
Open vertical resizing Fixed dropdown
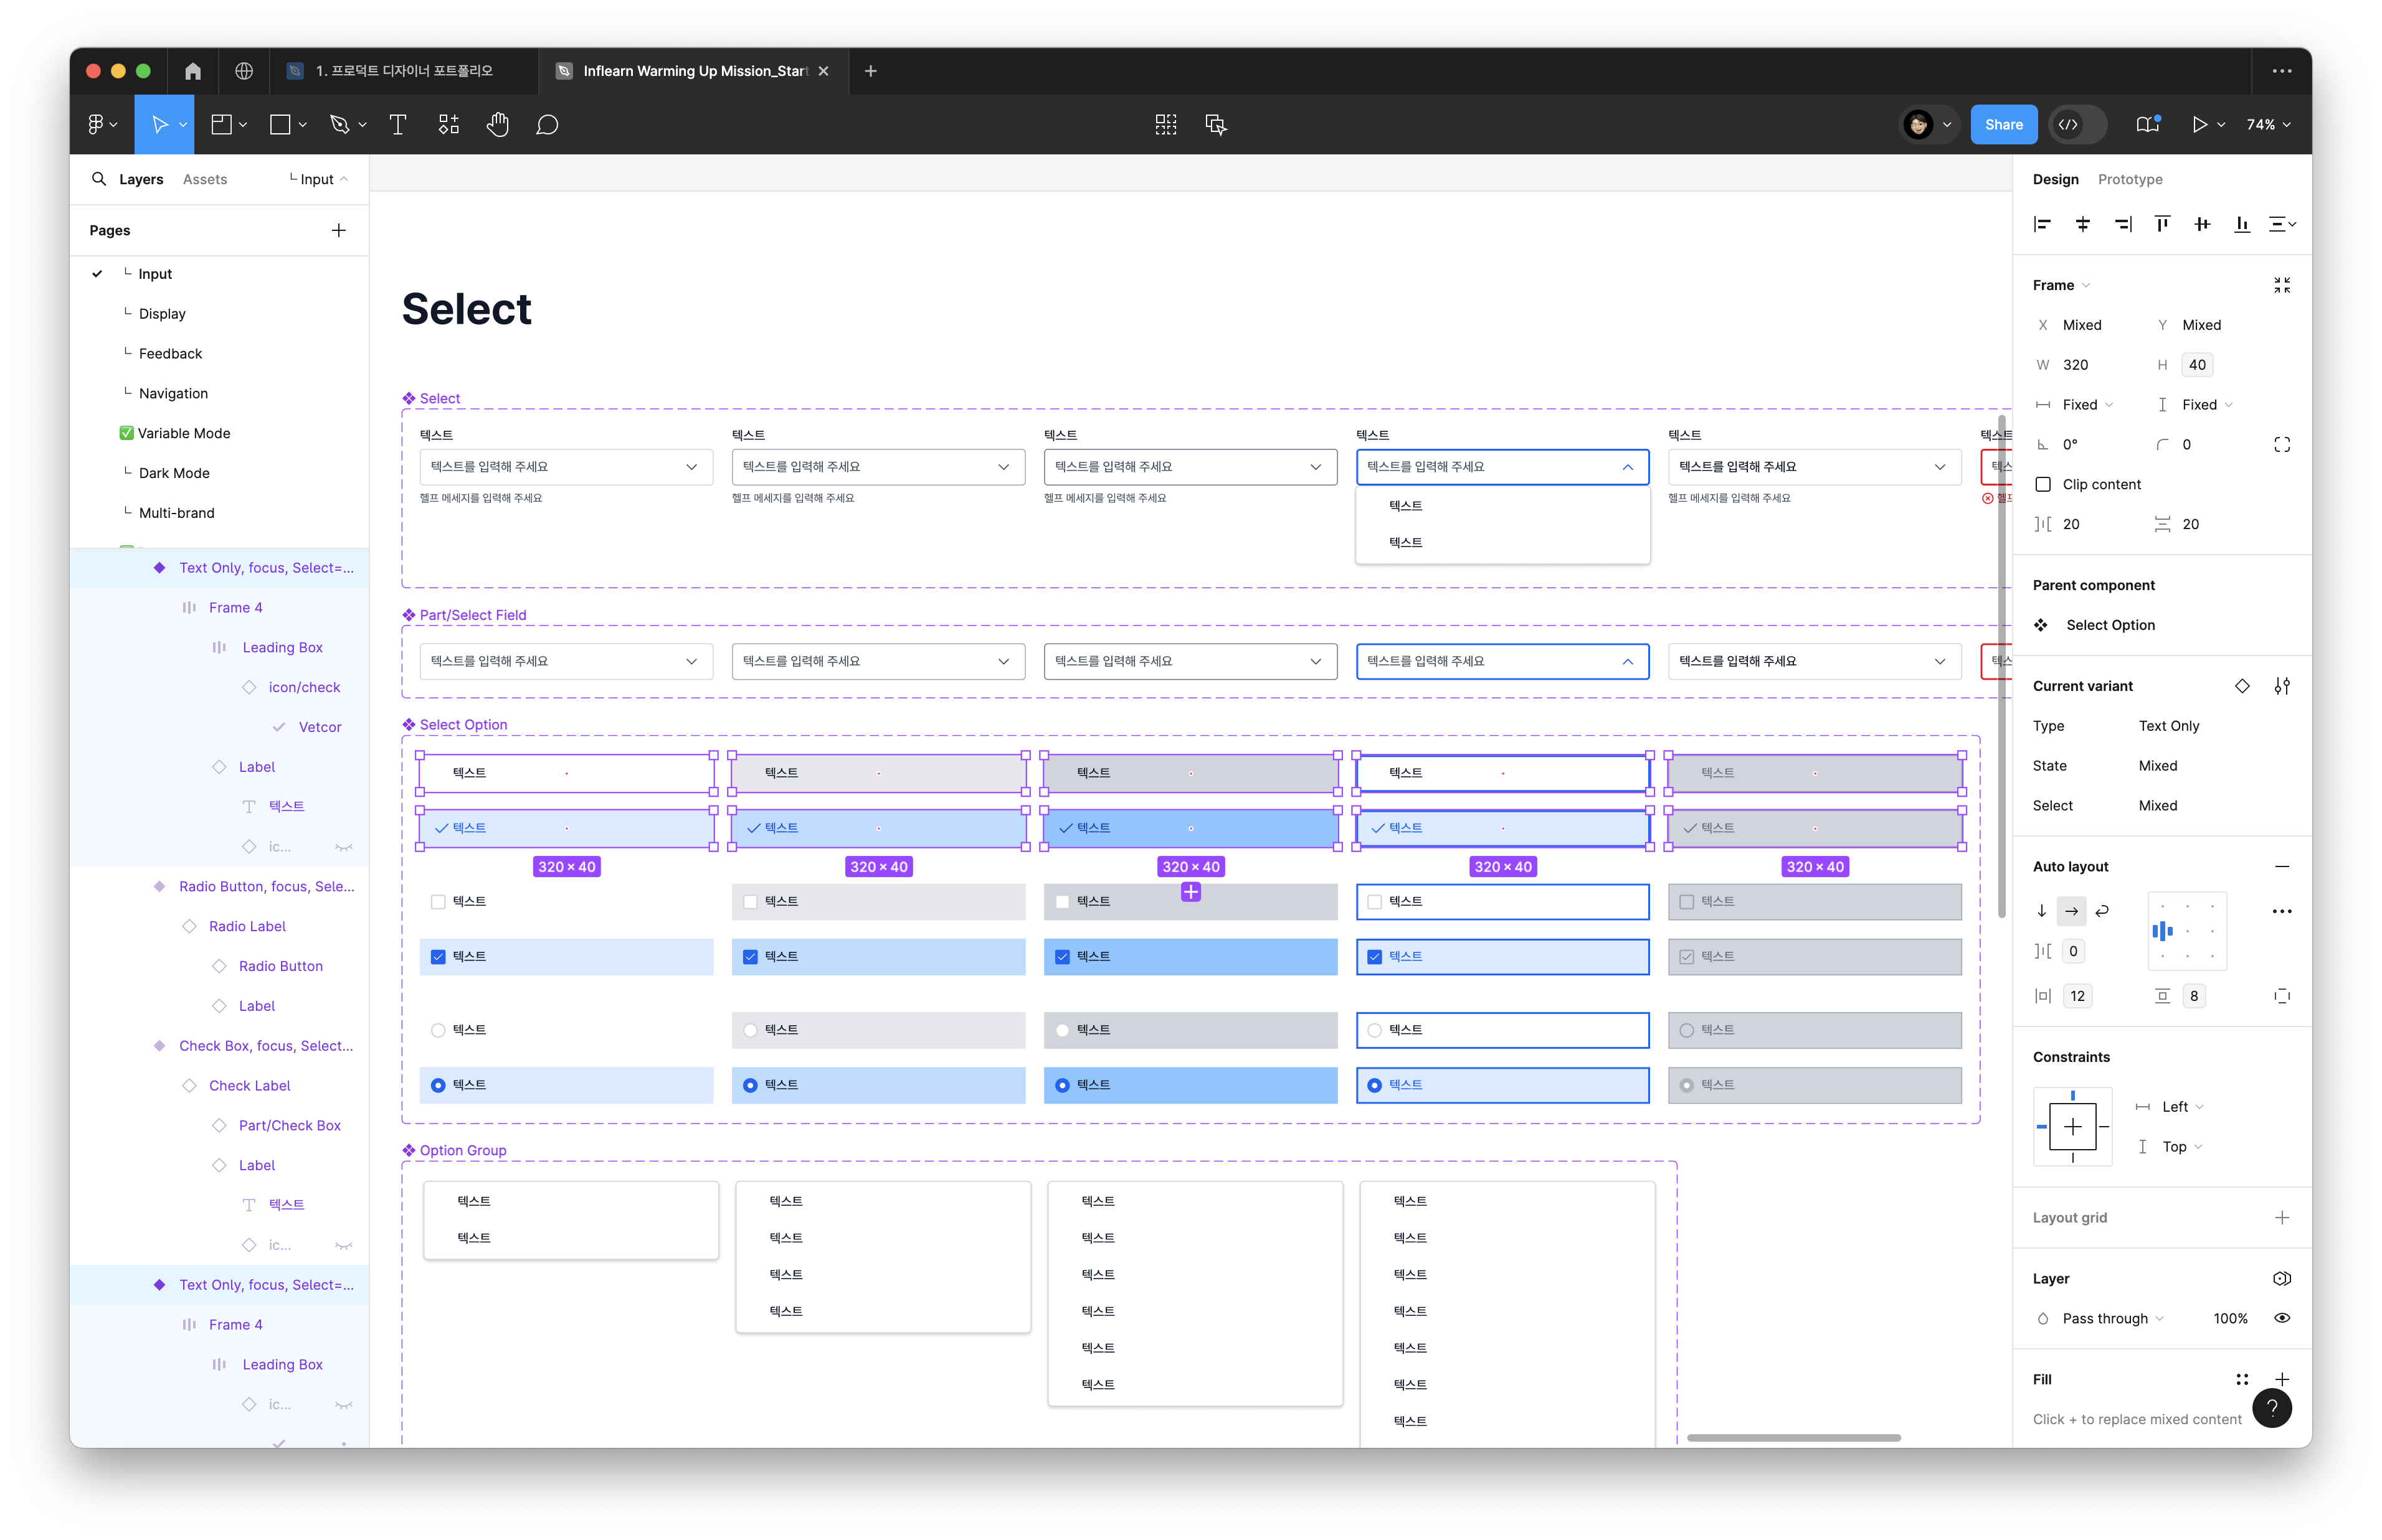(x=2207, y=404)
